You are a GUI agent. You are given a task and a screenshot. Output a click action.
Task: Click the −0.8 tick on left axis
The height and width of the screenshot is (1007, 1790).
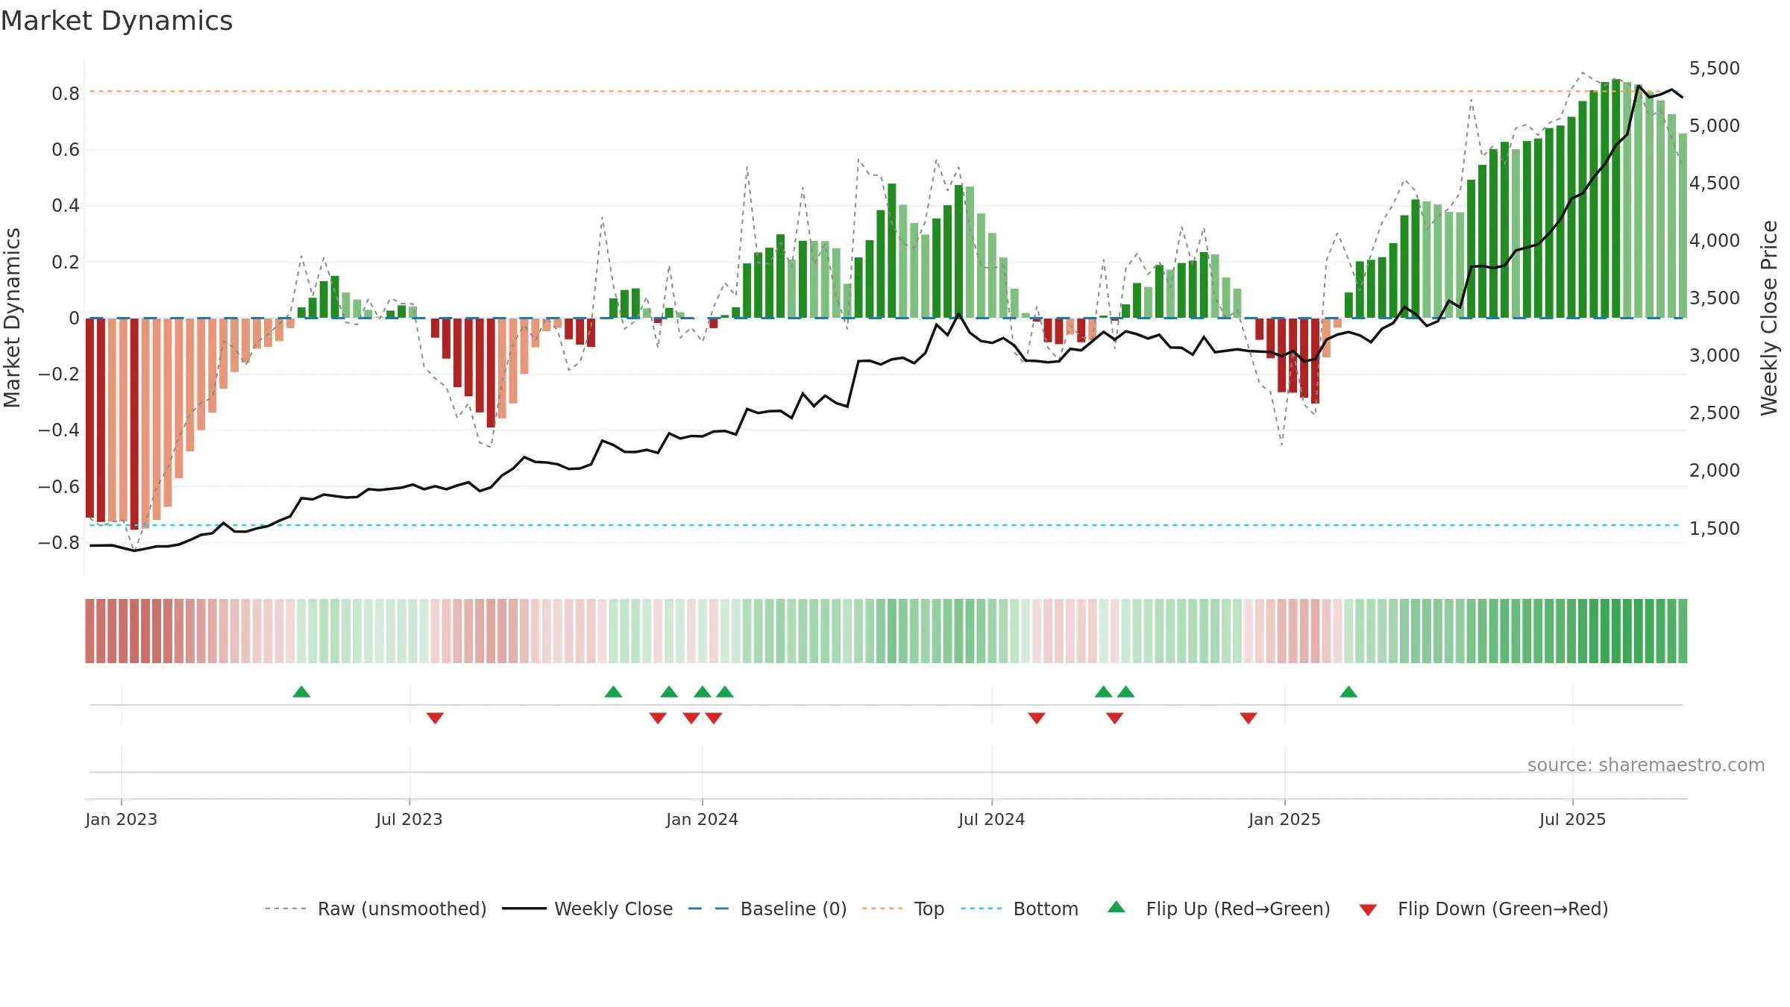59,543
